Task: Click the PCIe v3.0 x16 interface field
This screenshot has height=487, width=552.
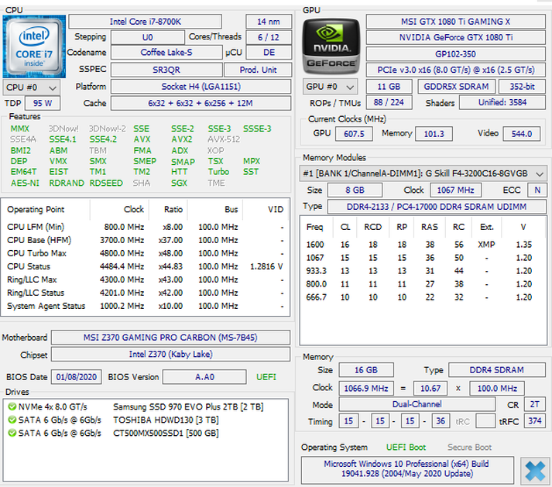Action: point(455,70)
